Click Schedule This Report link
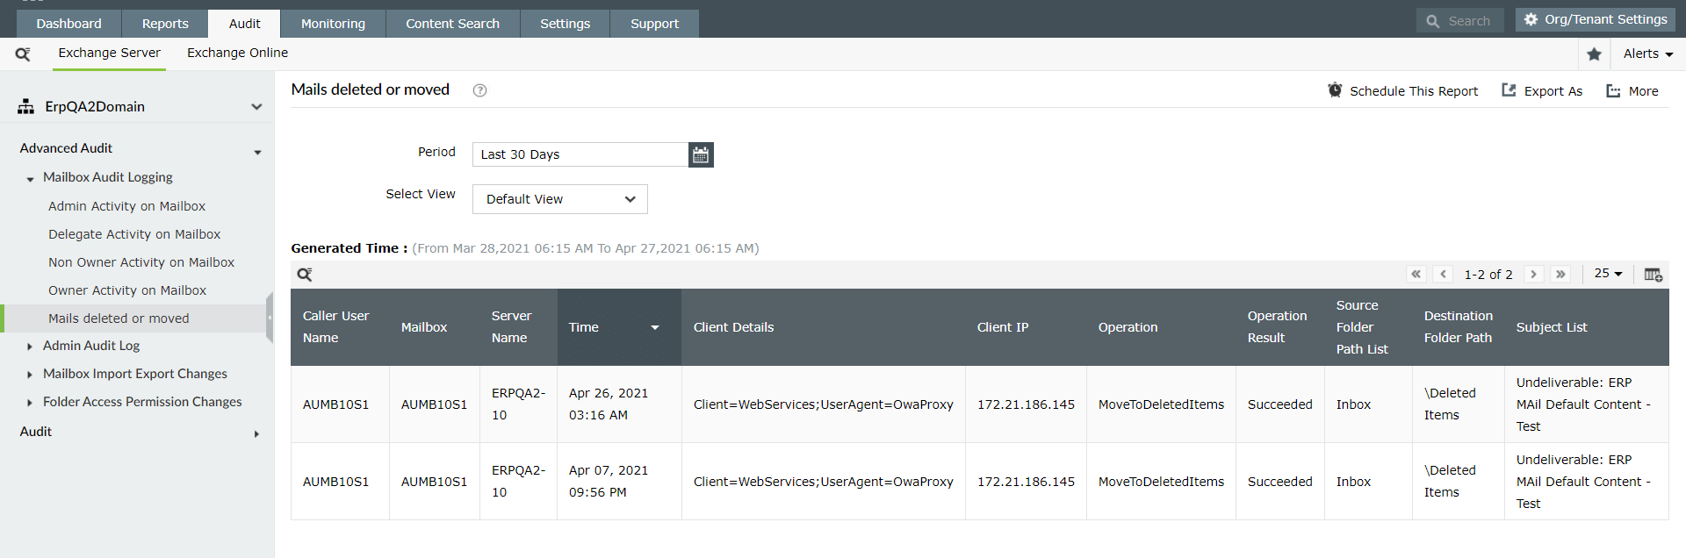Screen dimensions: 1686x558 (x=1414, y=91)
